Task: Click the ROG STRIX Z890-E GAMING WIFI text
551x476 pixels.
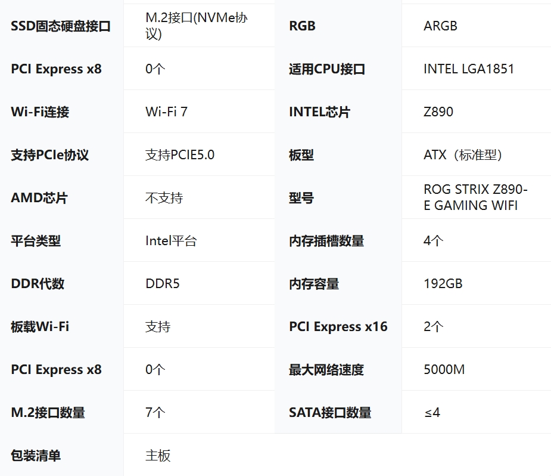Action: pyautogui.click(x=475, y=197)
